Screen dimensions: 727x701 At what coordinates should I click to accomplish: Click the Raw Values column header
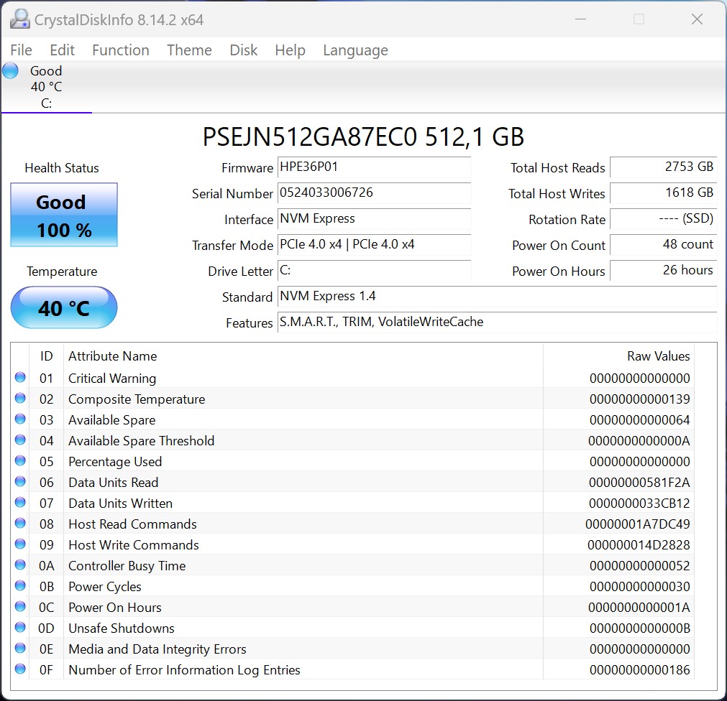pos(658,356)
